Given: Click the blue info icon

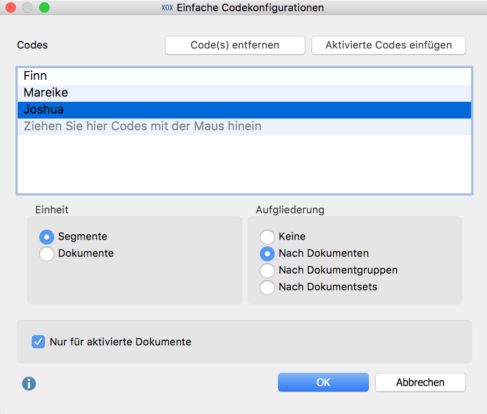Looking at the screenshot, I should tap(29, 384).
